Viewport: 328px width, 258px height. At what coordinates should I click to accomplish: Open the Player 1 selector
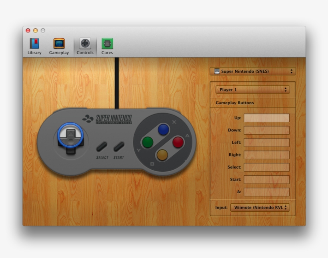[x=252, y=89]
